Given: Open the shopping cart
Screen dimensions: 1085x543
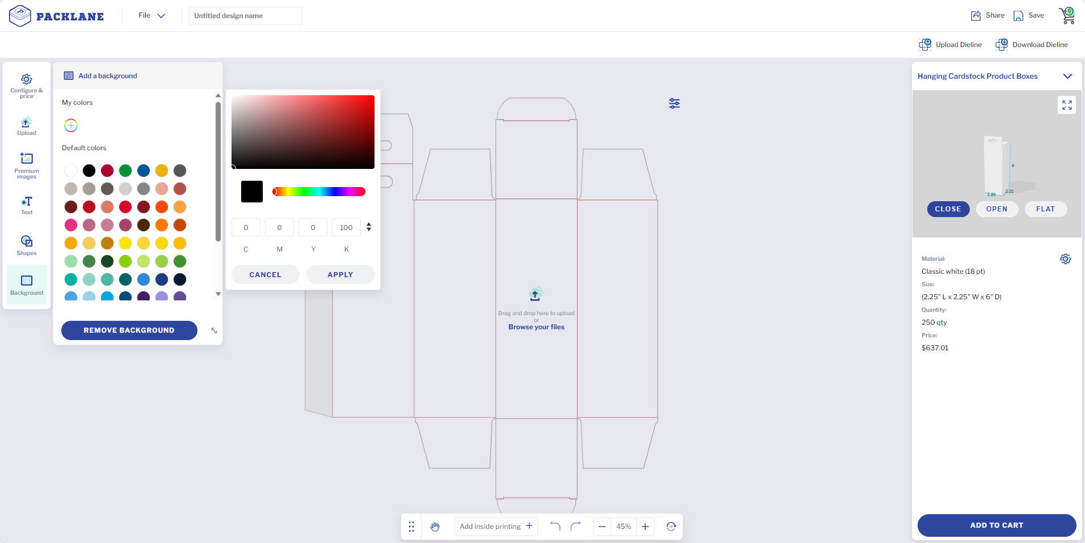Looking at the screenshot, I should coord(1067,16).
